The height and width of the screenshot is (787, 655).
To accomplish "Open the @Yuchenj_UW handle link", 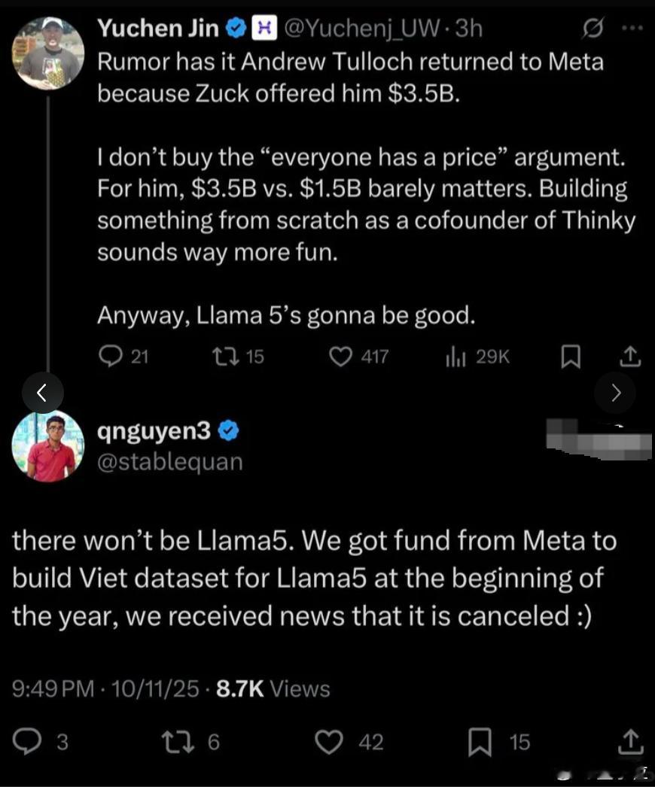I will 359,29.
